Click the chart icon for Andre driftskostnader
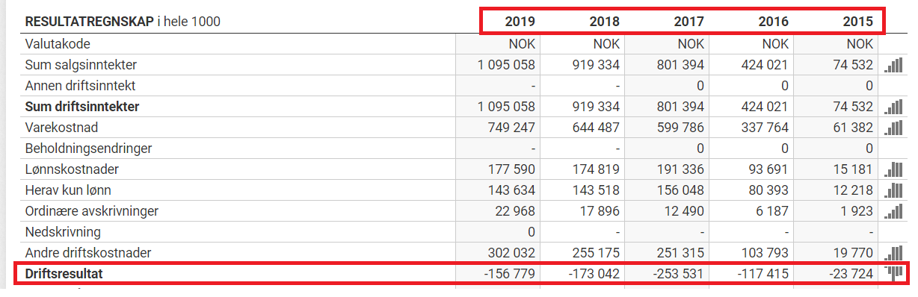Screen dimensions: 918x297 tap(893, 253)
